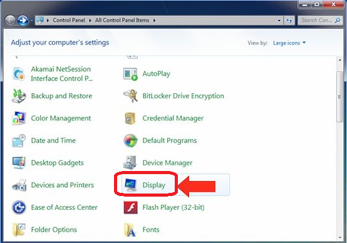Image resolution: width=347 pixels, height=243 pixels.
Task: Click the Default Programs icon
Action: point(130,140)
